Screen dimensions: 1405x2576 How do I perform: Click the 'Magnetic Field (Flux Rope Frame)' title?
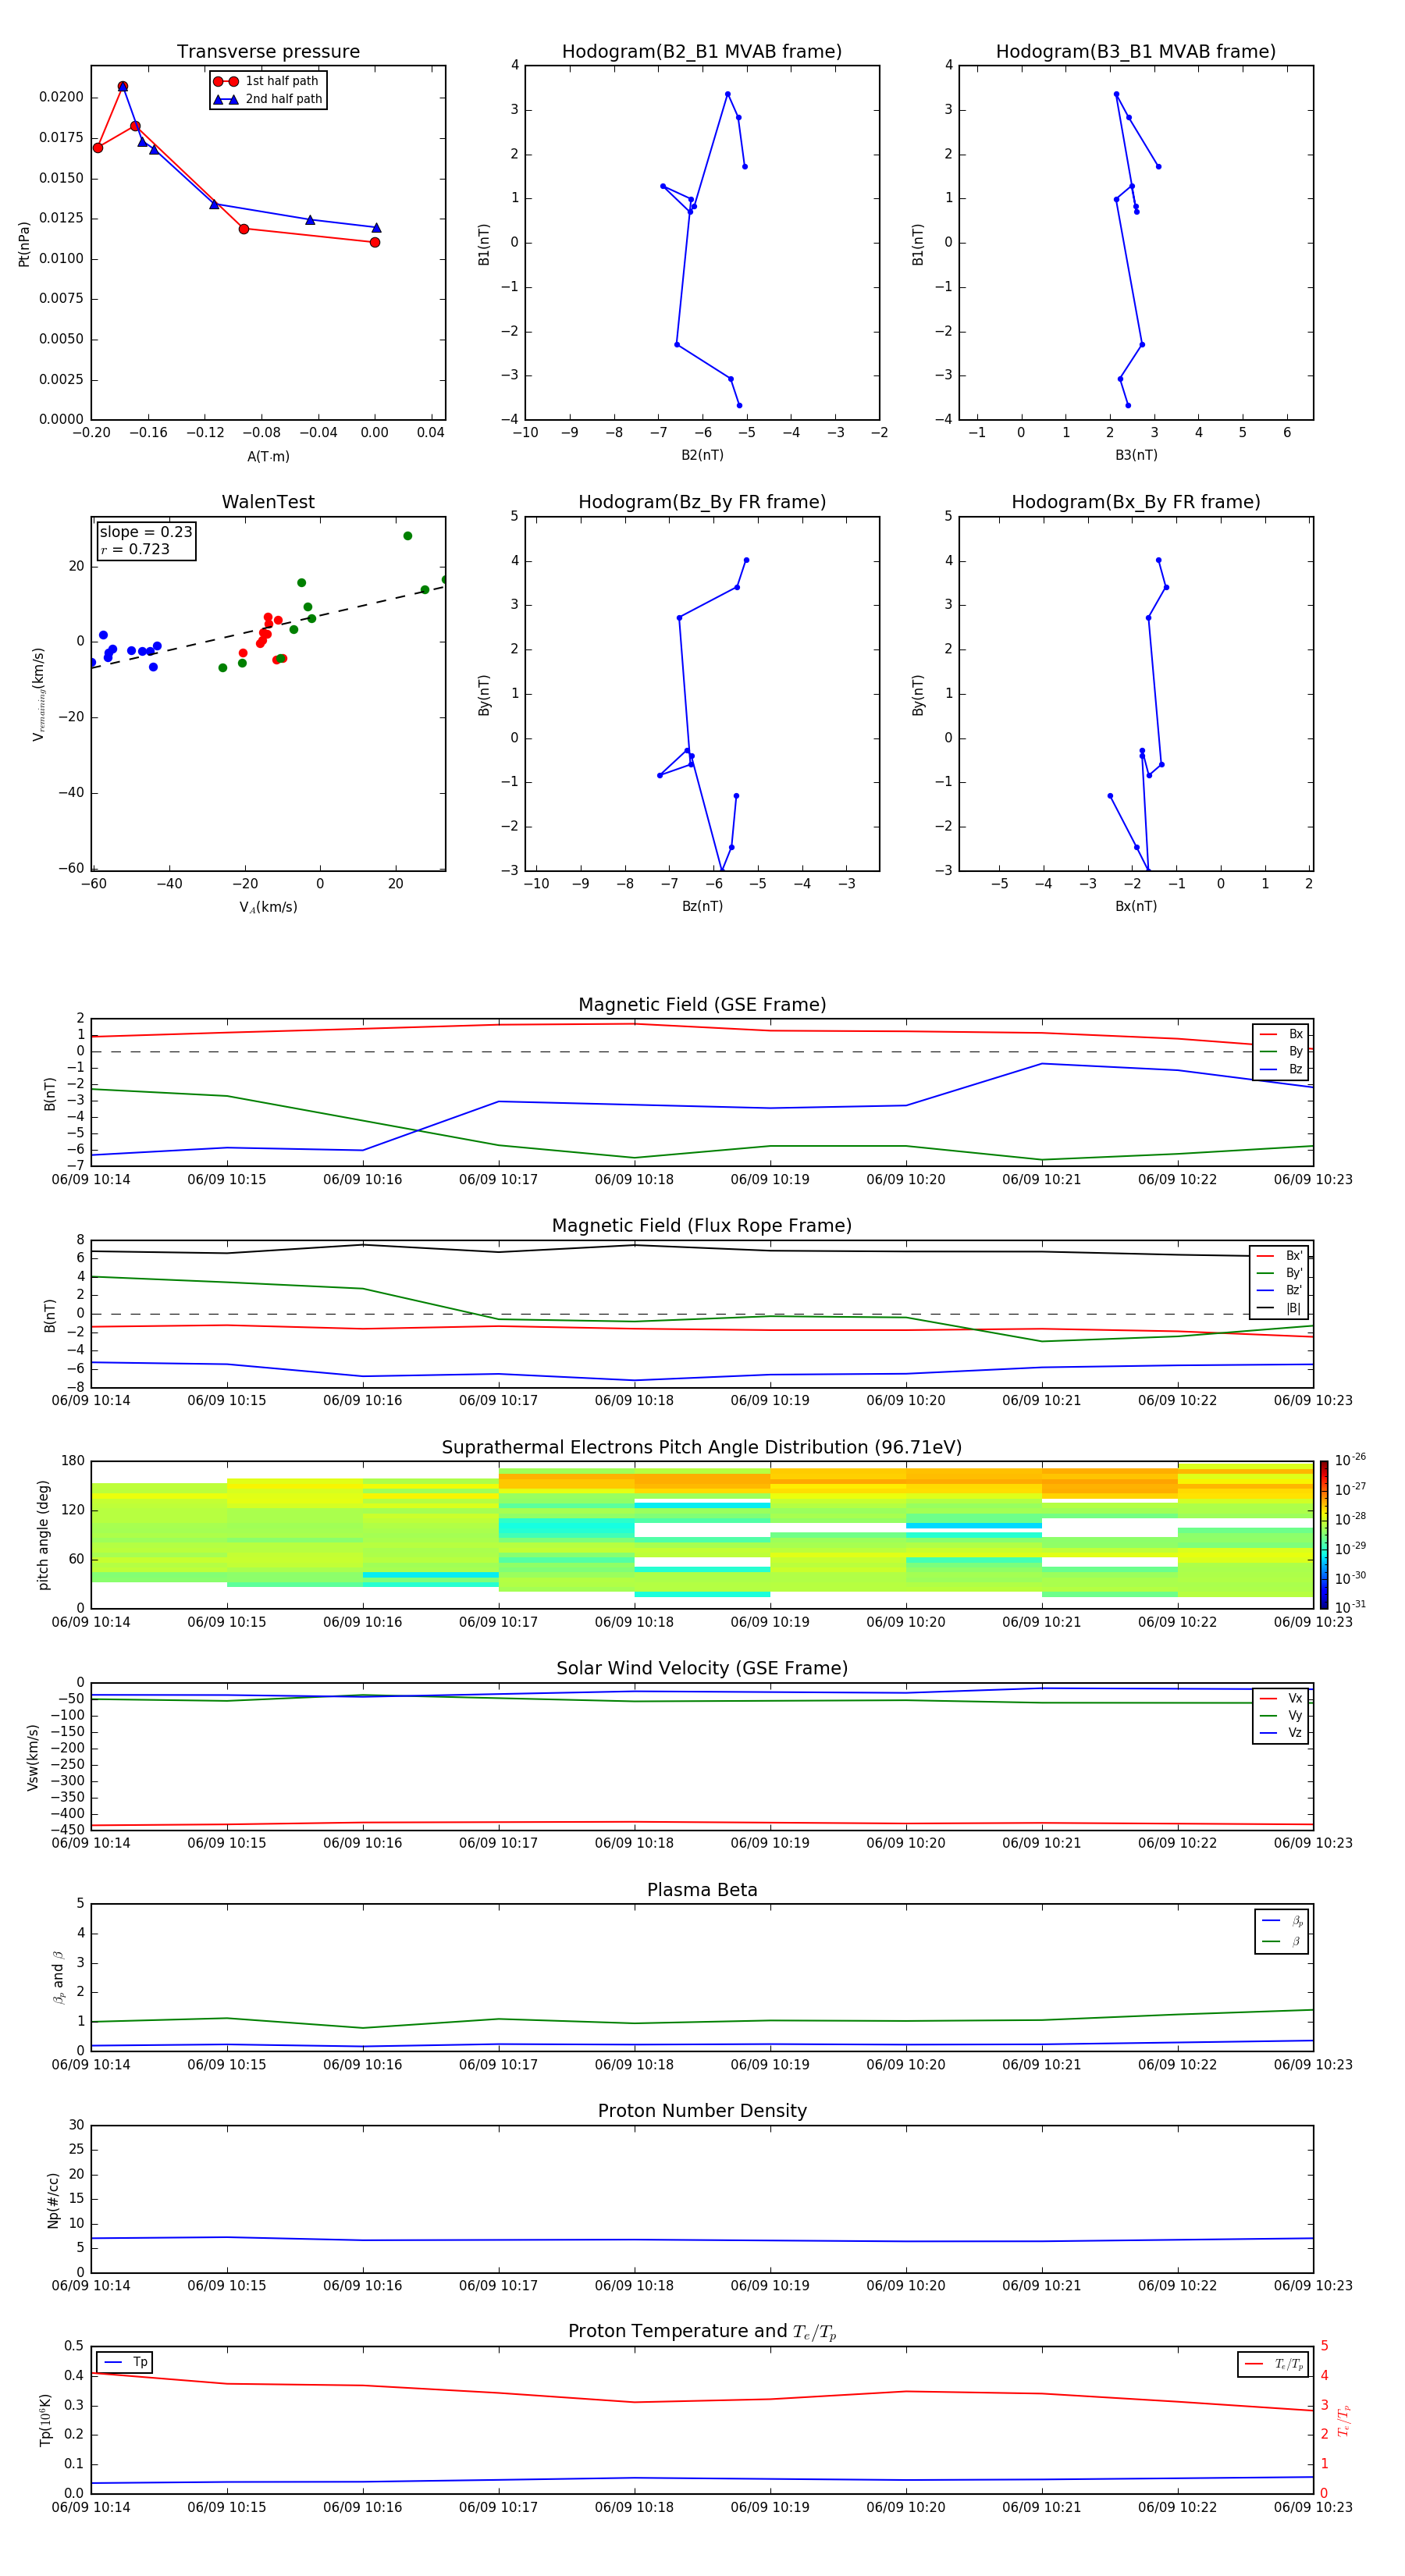[x=702, y=1226]
